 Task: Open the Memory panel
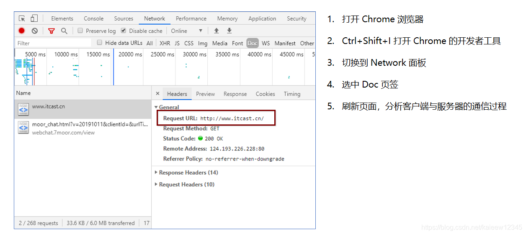tap(227, 18)
